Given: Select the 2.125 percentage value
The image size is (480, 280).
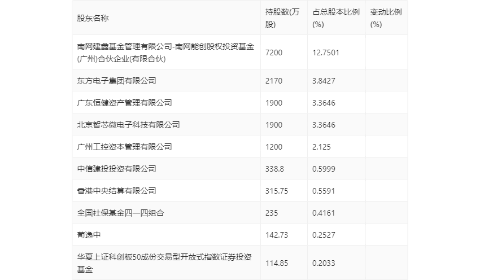Looking at the screenshot, I should 321,147.
